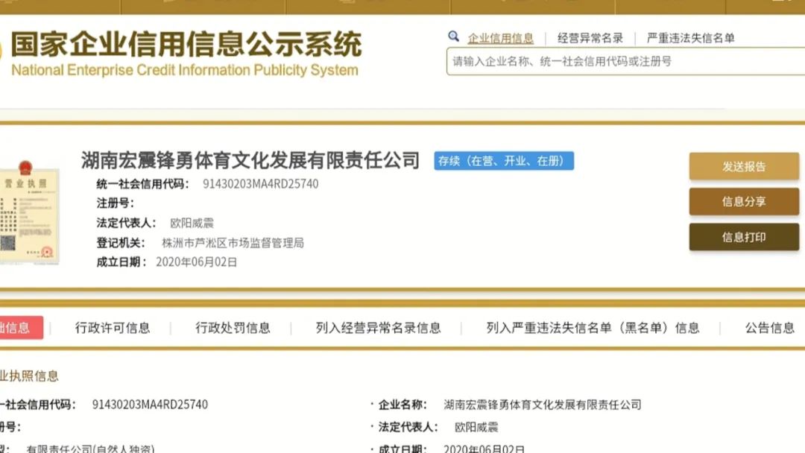This screenshot has height=453, width=805.
Task: Open the 行政许可信息 tab
Action: [113, 328]
